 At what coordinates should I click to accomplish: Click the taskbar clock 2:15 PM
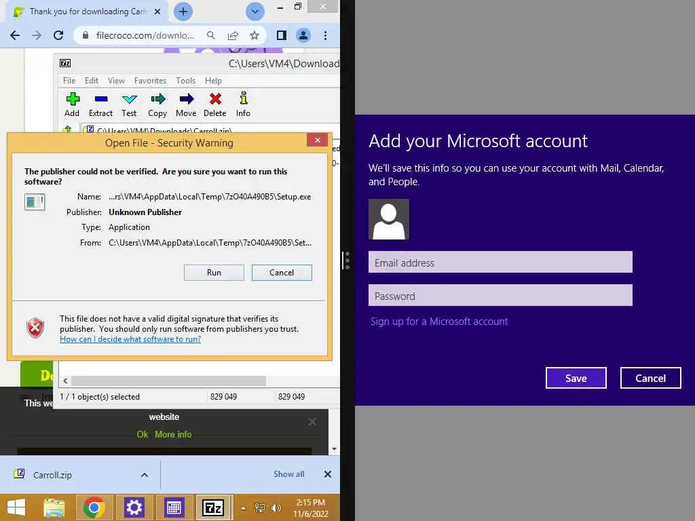311,508
